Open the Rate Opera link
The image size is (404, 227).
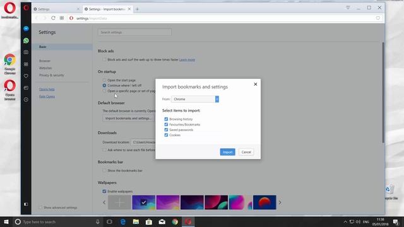(47, 96)
